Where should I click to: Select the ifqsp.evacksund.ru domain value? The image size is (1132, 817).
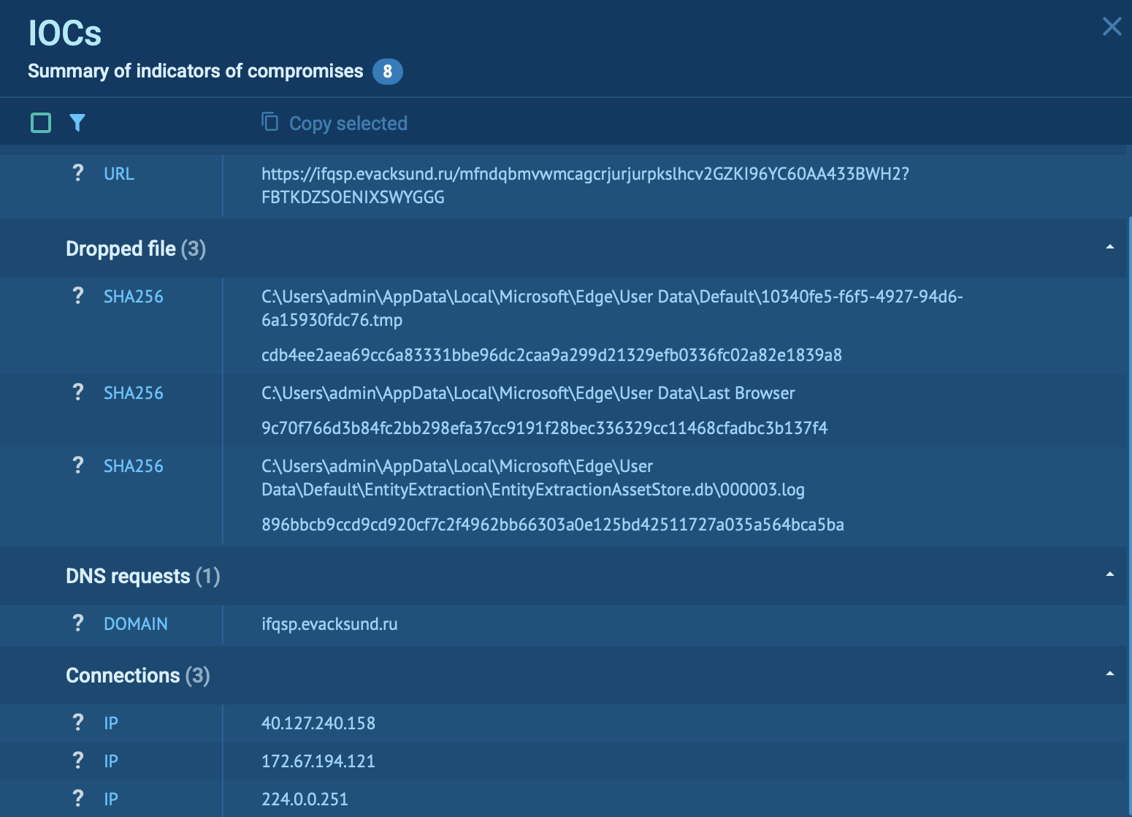(329, 624)
